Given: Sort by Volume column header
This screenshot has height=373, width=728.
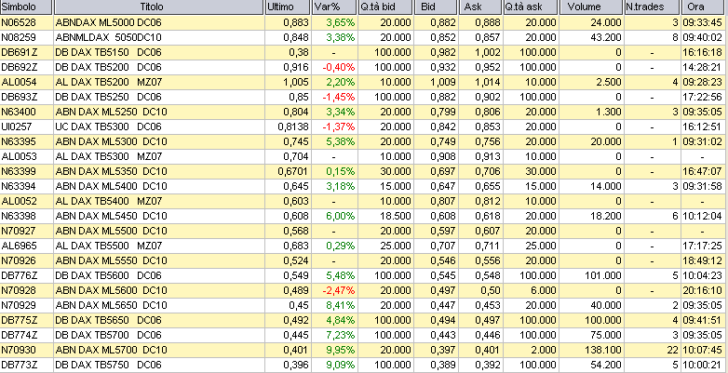Looking at the screenshot, I should (591, 7).
